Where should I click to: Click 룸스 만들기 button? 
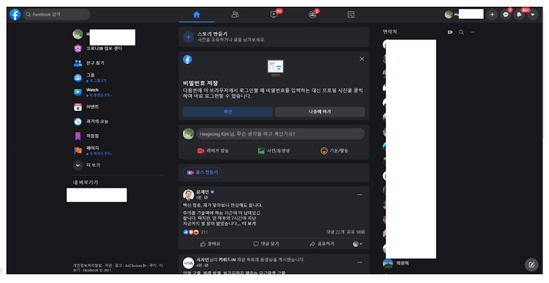pos(203,172)
